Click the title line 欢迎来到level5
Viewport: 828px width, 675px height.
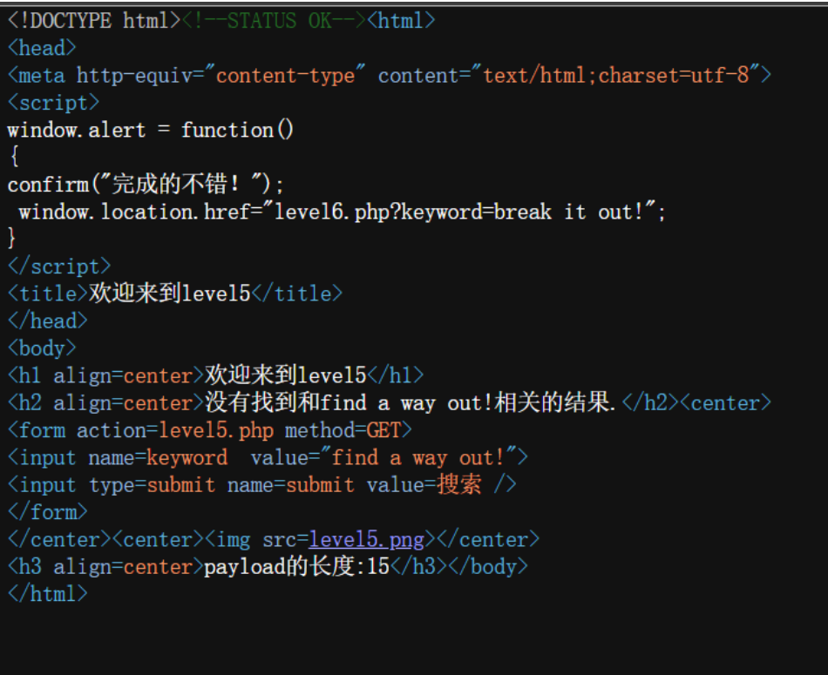click(175, 294)
